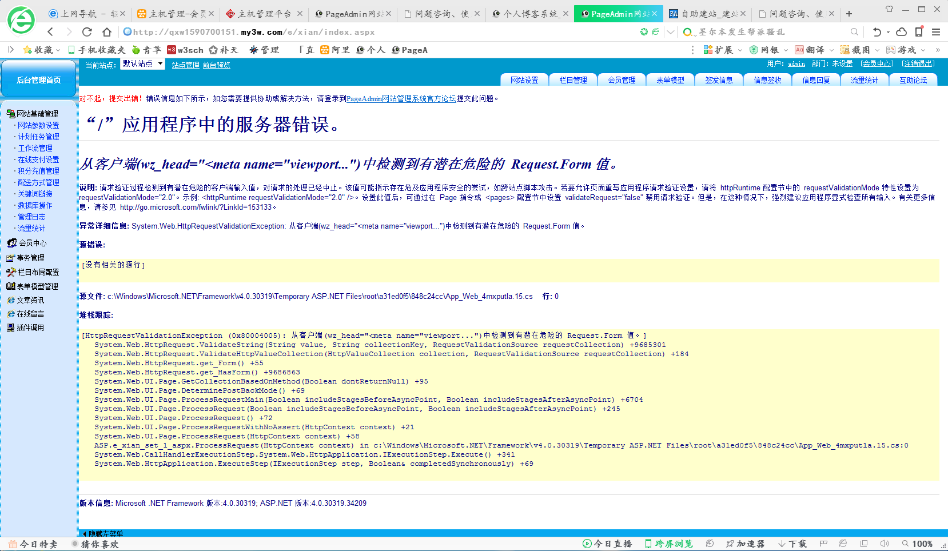Go to browser home page icon
Viewport: 948px width, 551px height.
pyautogui.click(x=107, y=32)
